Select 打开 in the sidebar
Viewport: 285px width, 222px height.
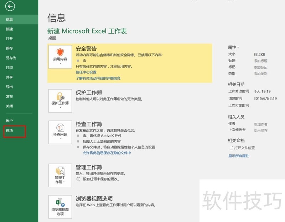pos(19,39)
